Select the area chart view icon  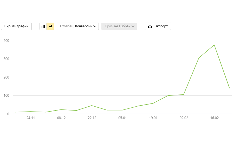[50, 26]
